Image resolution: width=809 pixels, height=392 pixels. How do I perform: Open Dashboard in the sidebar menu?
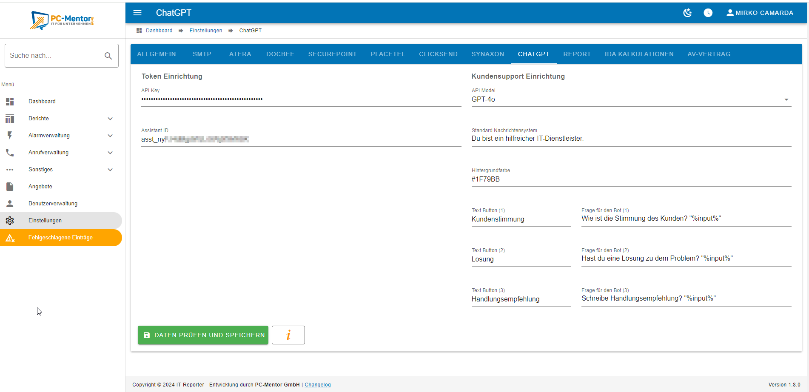tap(61, 102)
